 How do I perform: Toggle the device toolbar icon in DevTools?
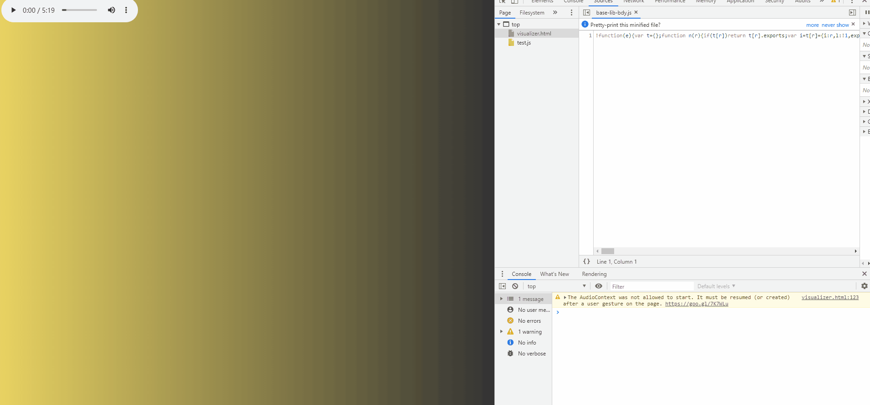click(x=514, y=1)
